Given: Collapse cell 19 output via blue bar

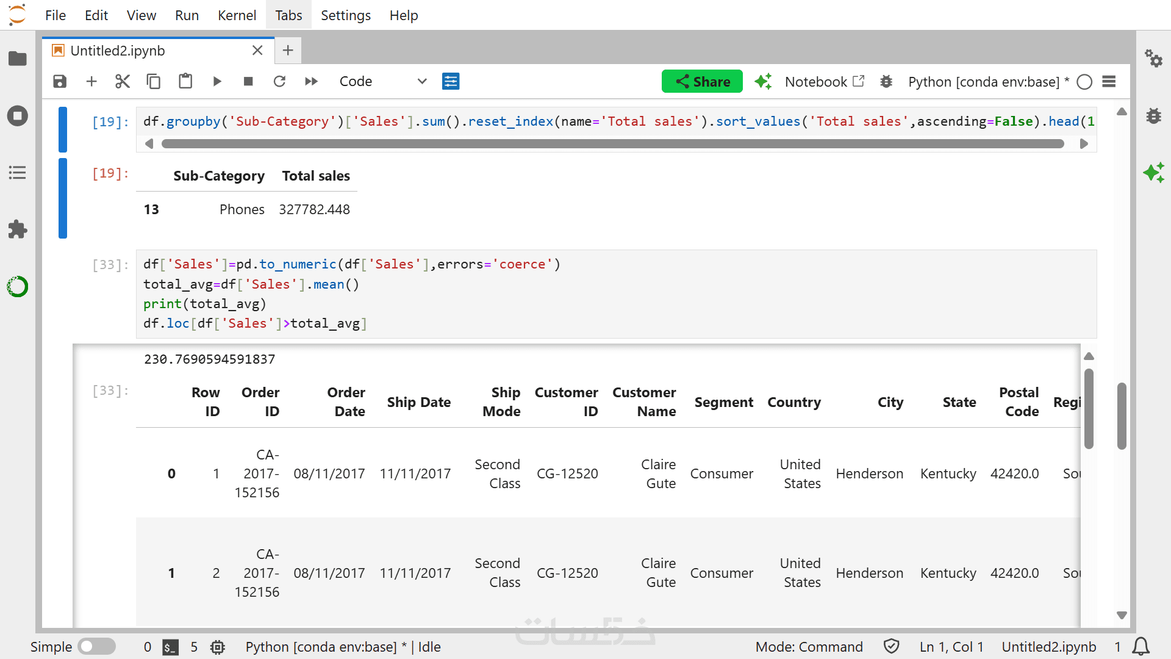Looking at the screenshot, I should point(63,198).
